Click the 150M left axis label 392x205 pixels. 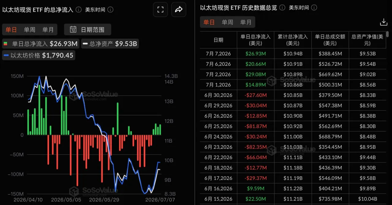click(x=17, y=76)
